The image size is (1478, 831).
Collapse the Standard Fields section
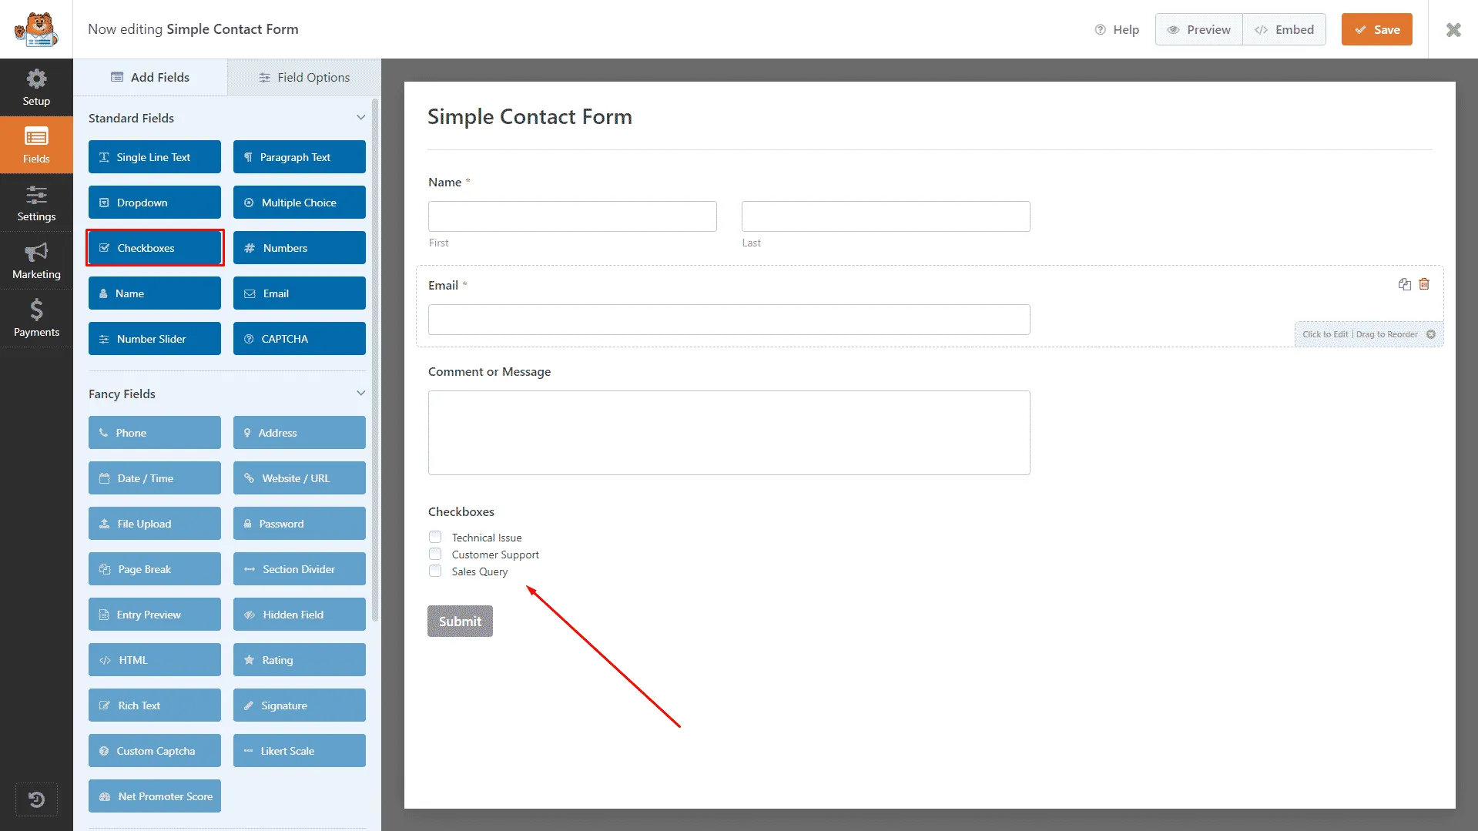tap(360, 117)
